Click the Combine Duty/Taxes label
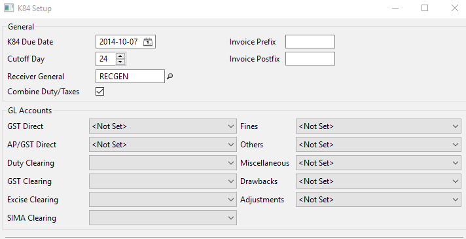This screenshot has height=239, width=466. (x=43, y=92)
